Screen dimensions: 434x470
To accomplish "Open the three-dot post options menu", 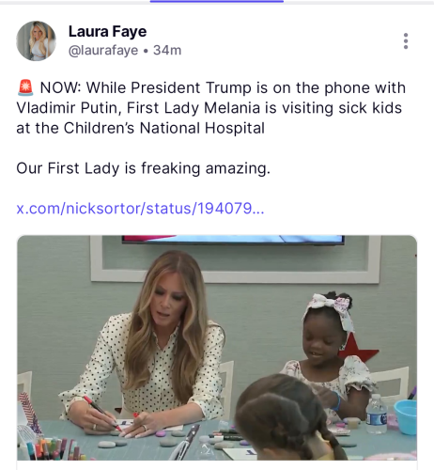I will pos(406,41).
